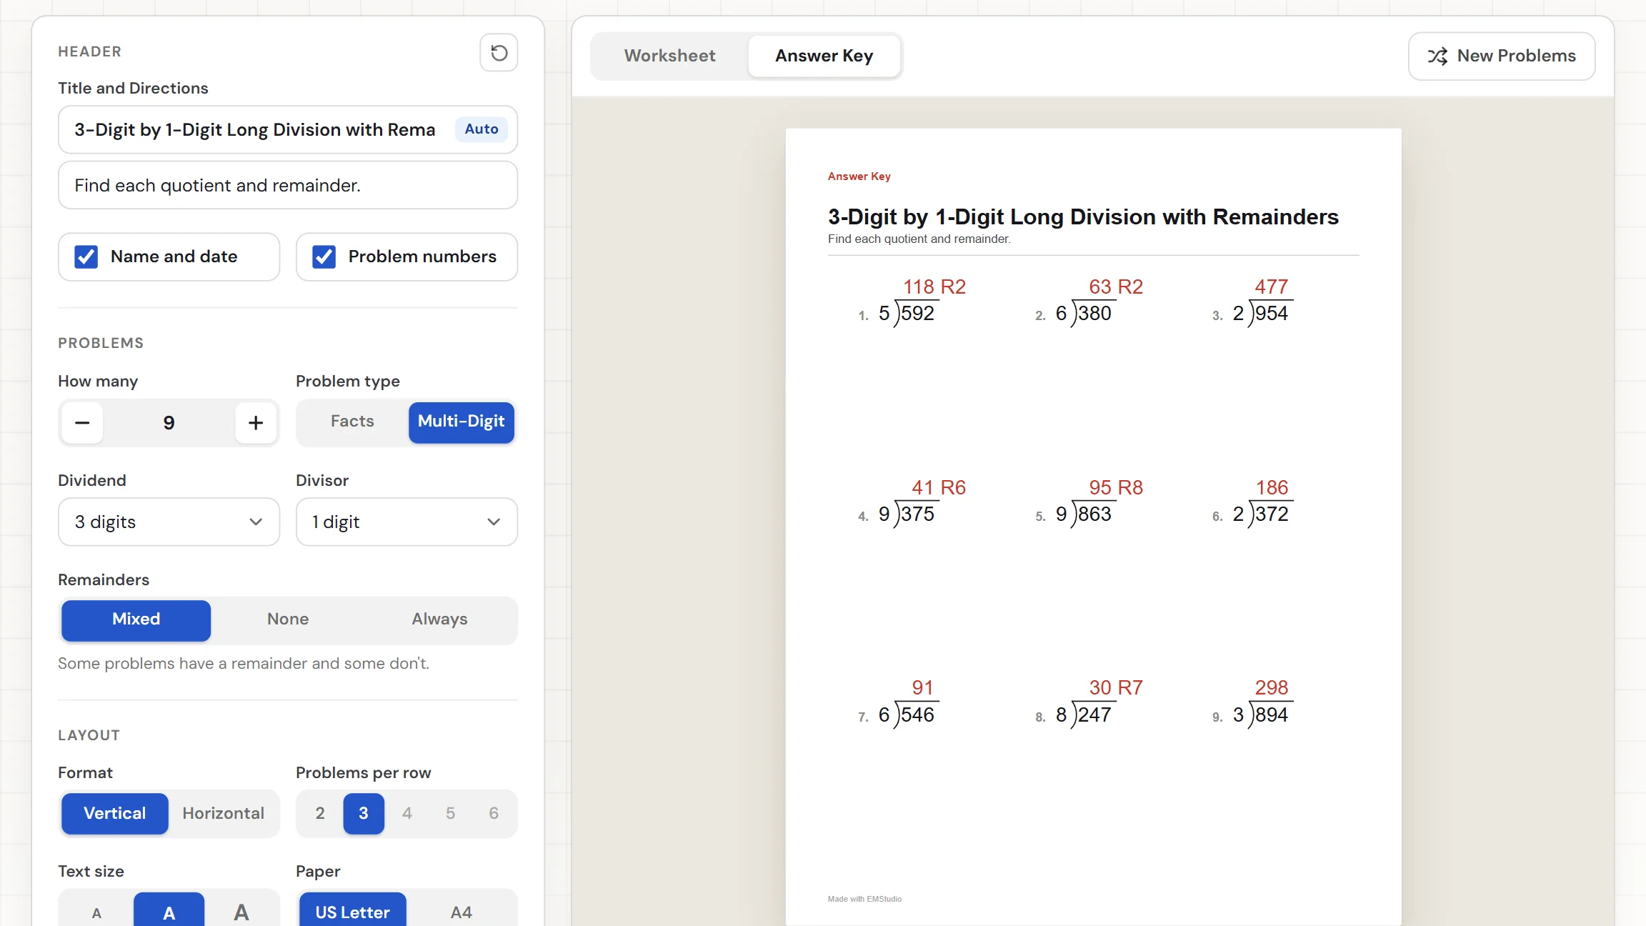Switch to the Worksheet tab
This screenshot has width=1646, height=926.
[x=669, y=56]
